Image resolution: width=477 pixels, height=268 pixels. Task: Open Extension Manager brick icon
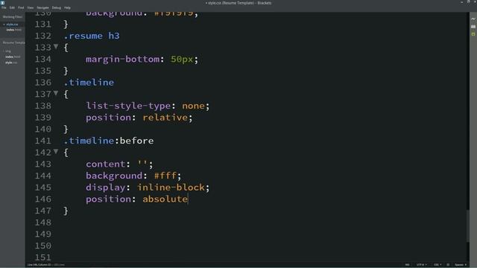pos(473,27)
